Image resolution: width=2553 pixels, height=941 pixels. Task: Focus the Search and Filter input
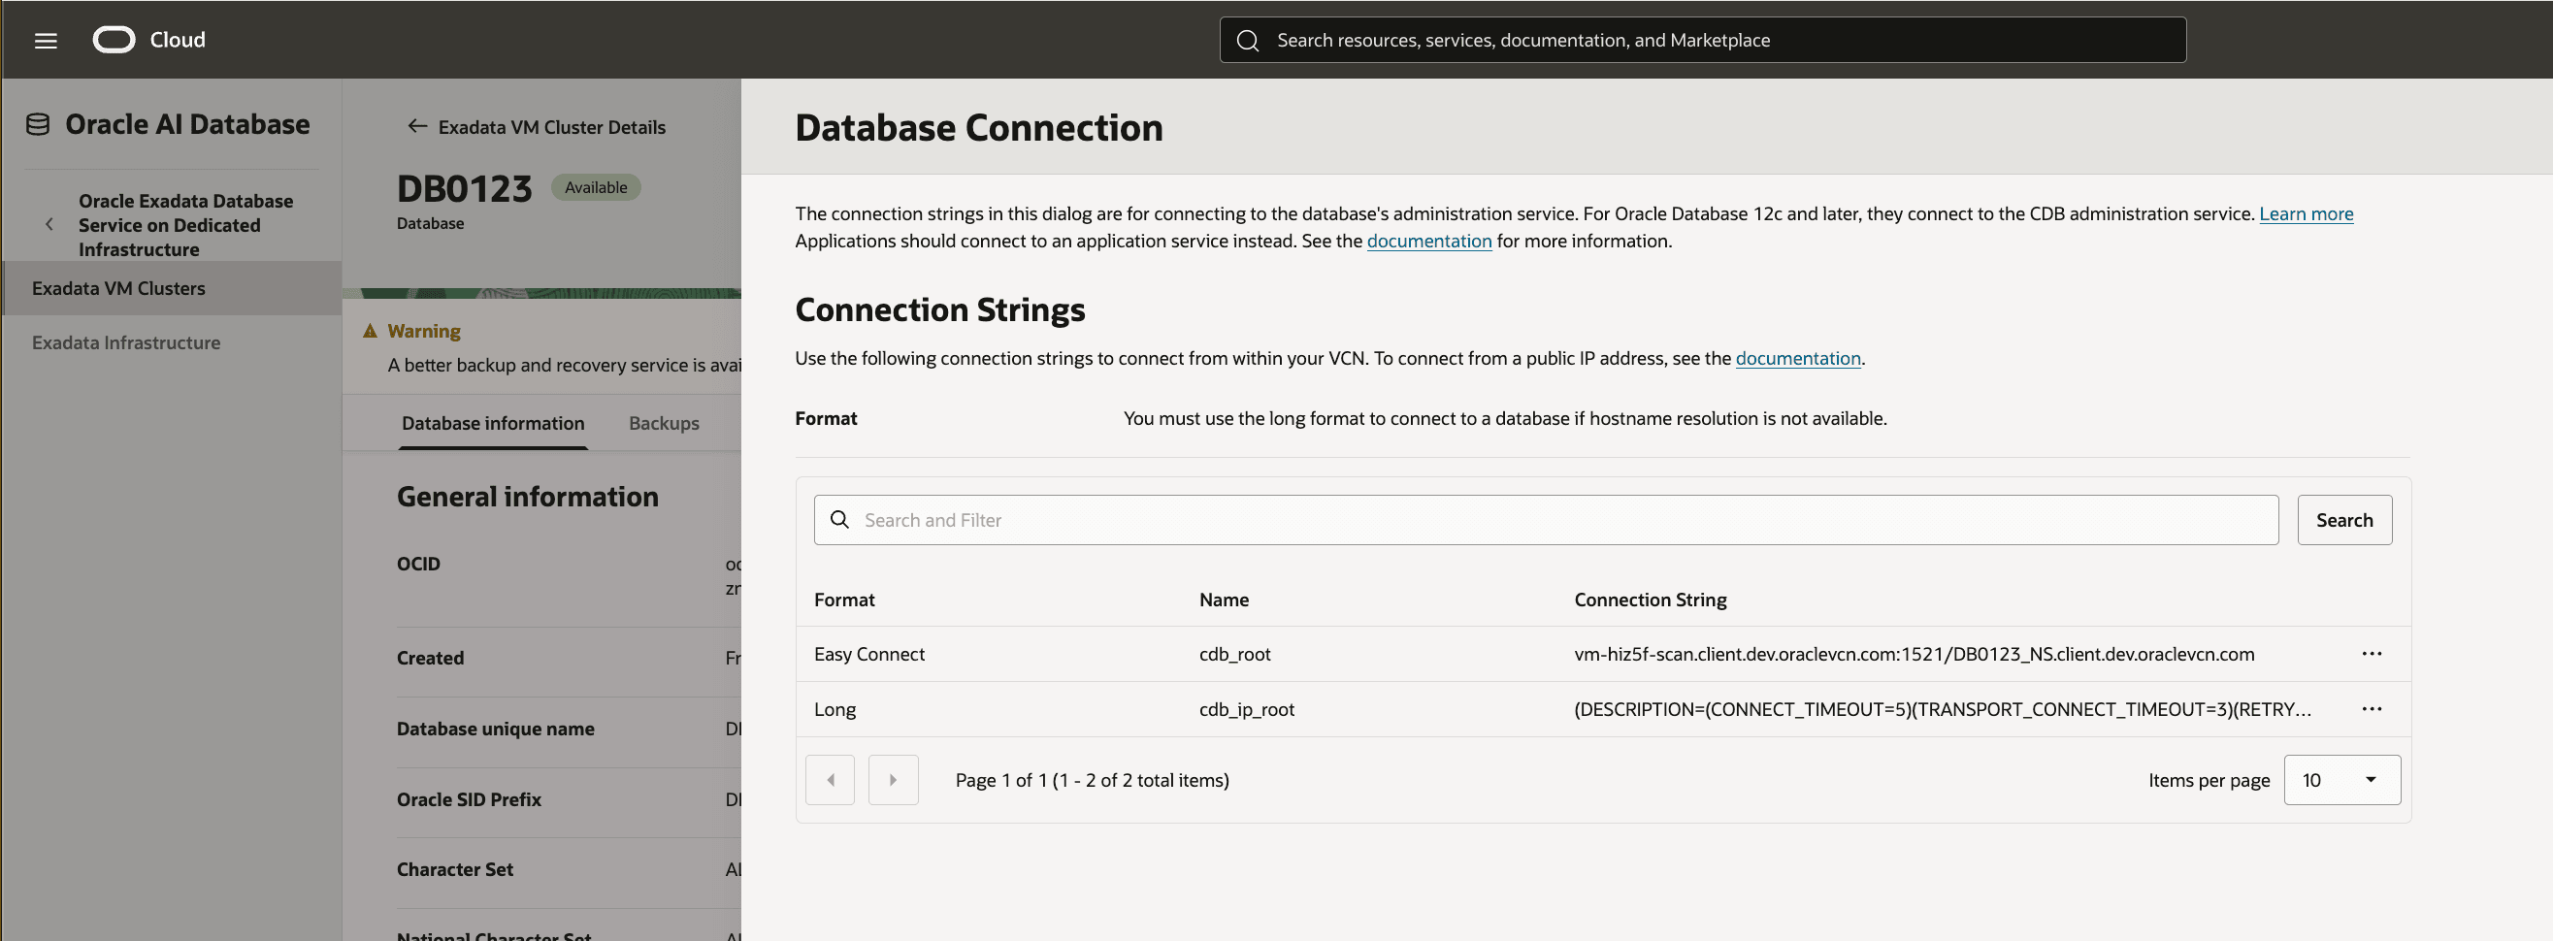[x=1546, y=520]
